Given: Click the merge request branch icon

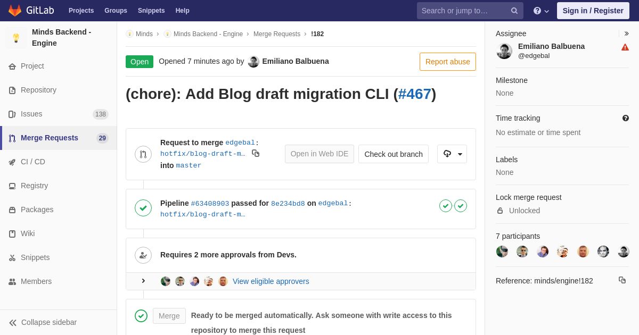Looking at the screenshot, I should [x=143, y=154].
